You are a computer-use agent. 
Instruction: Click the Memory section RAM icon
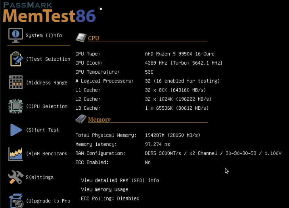point(81,119)
